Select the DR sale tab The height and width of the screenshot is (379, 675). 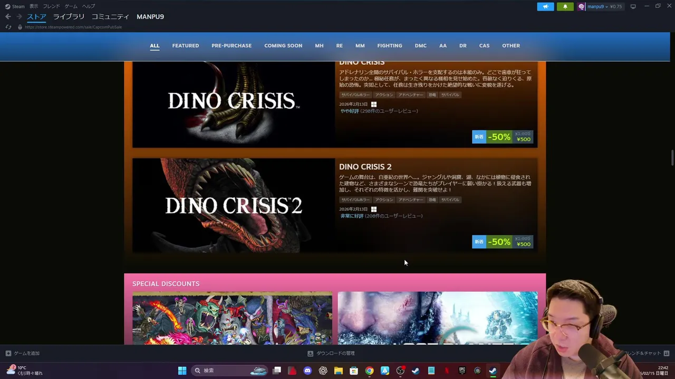(x=463, y=46)
